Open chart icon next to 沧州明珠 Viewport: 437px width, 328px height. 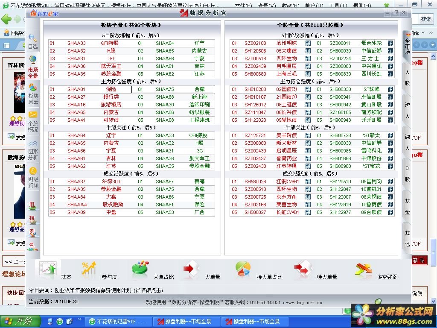[x=308, y=43]
